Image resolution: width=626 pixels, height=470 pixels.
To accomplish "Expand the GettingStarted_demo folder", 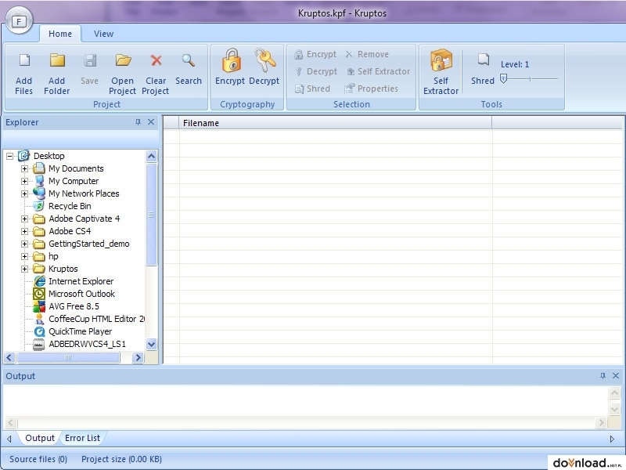I will pyautogui.click(x=24, y=244).
